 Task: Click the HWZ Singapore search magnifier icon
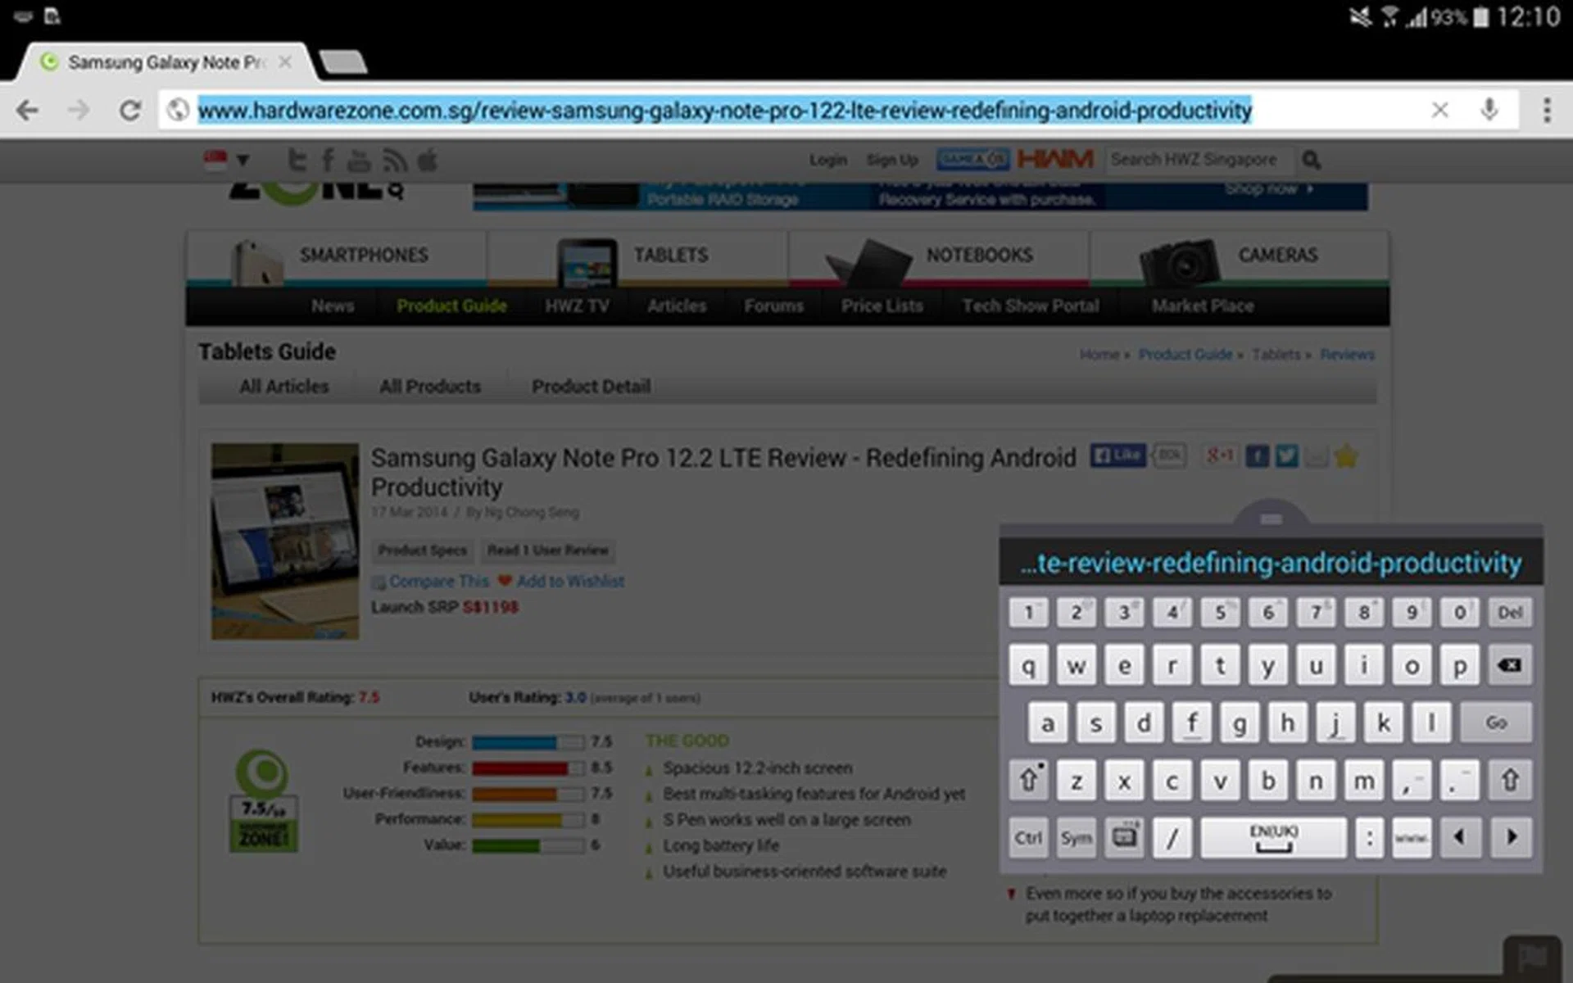point(1311,160)
